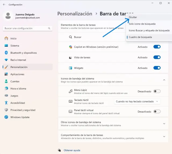Open Inicio from the sidebar
Screen dimensions: 172x154
click(13, 39)
